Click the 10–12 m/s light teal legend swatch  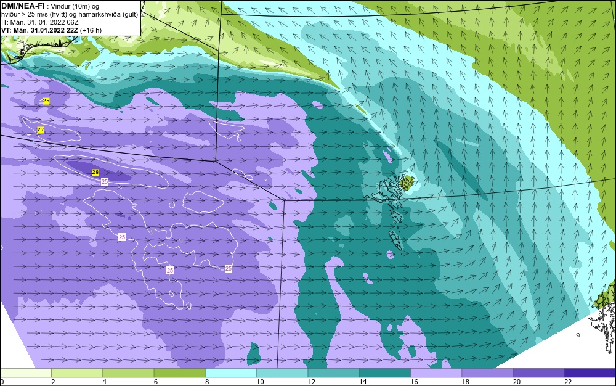[x=282, y=373]
